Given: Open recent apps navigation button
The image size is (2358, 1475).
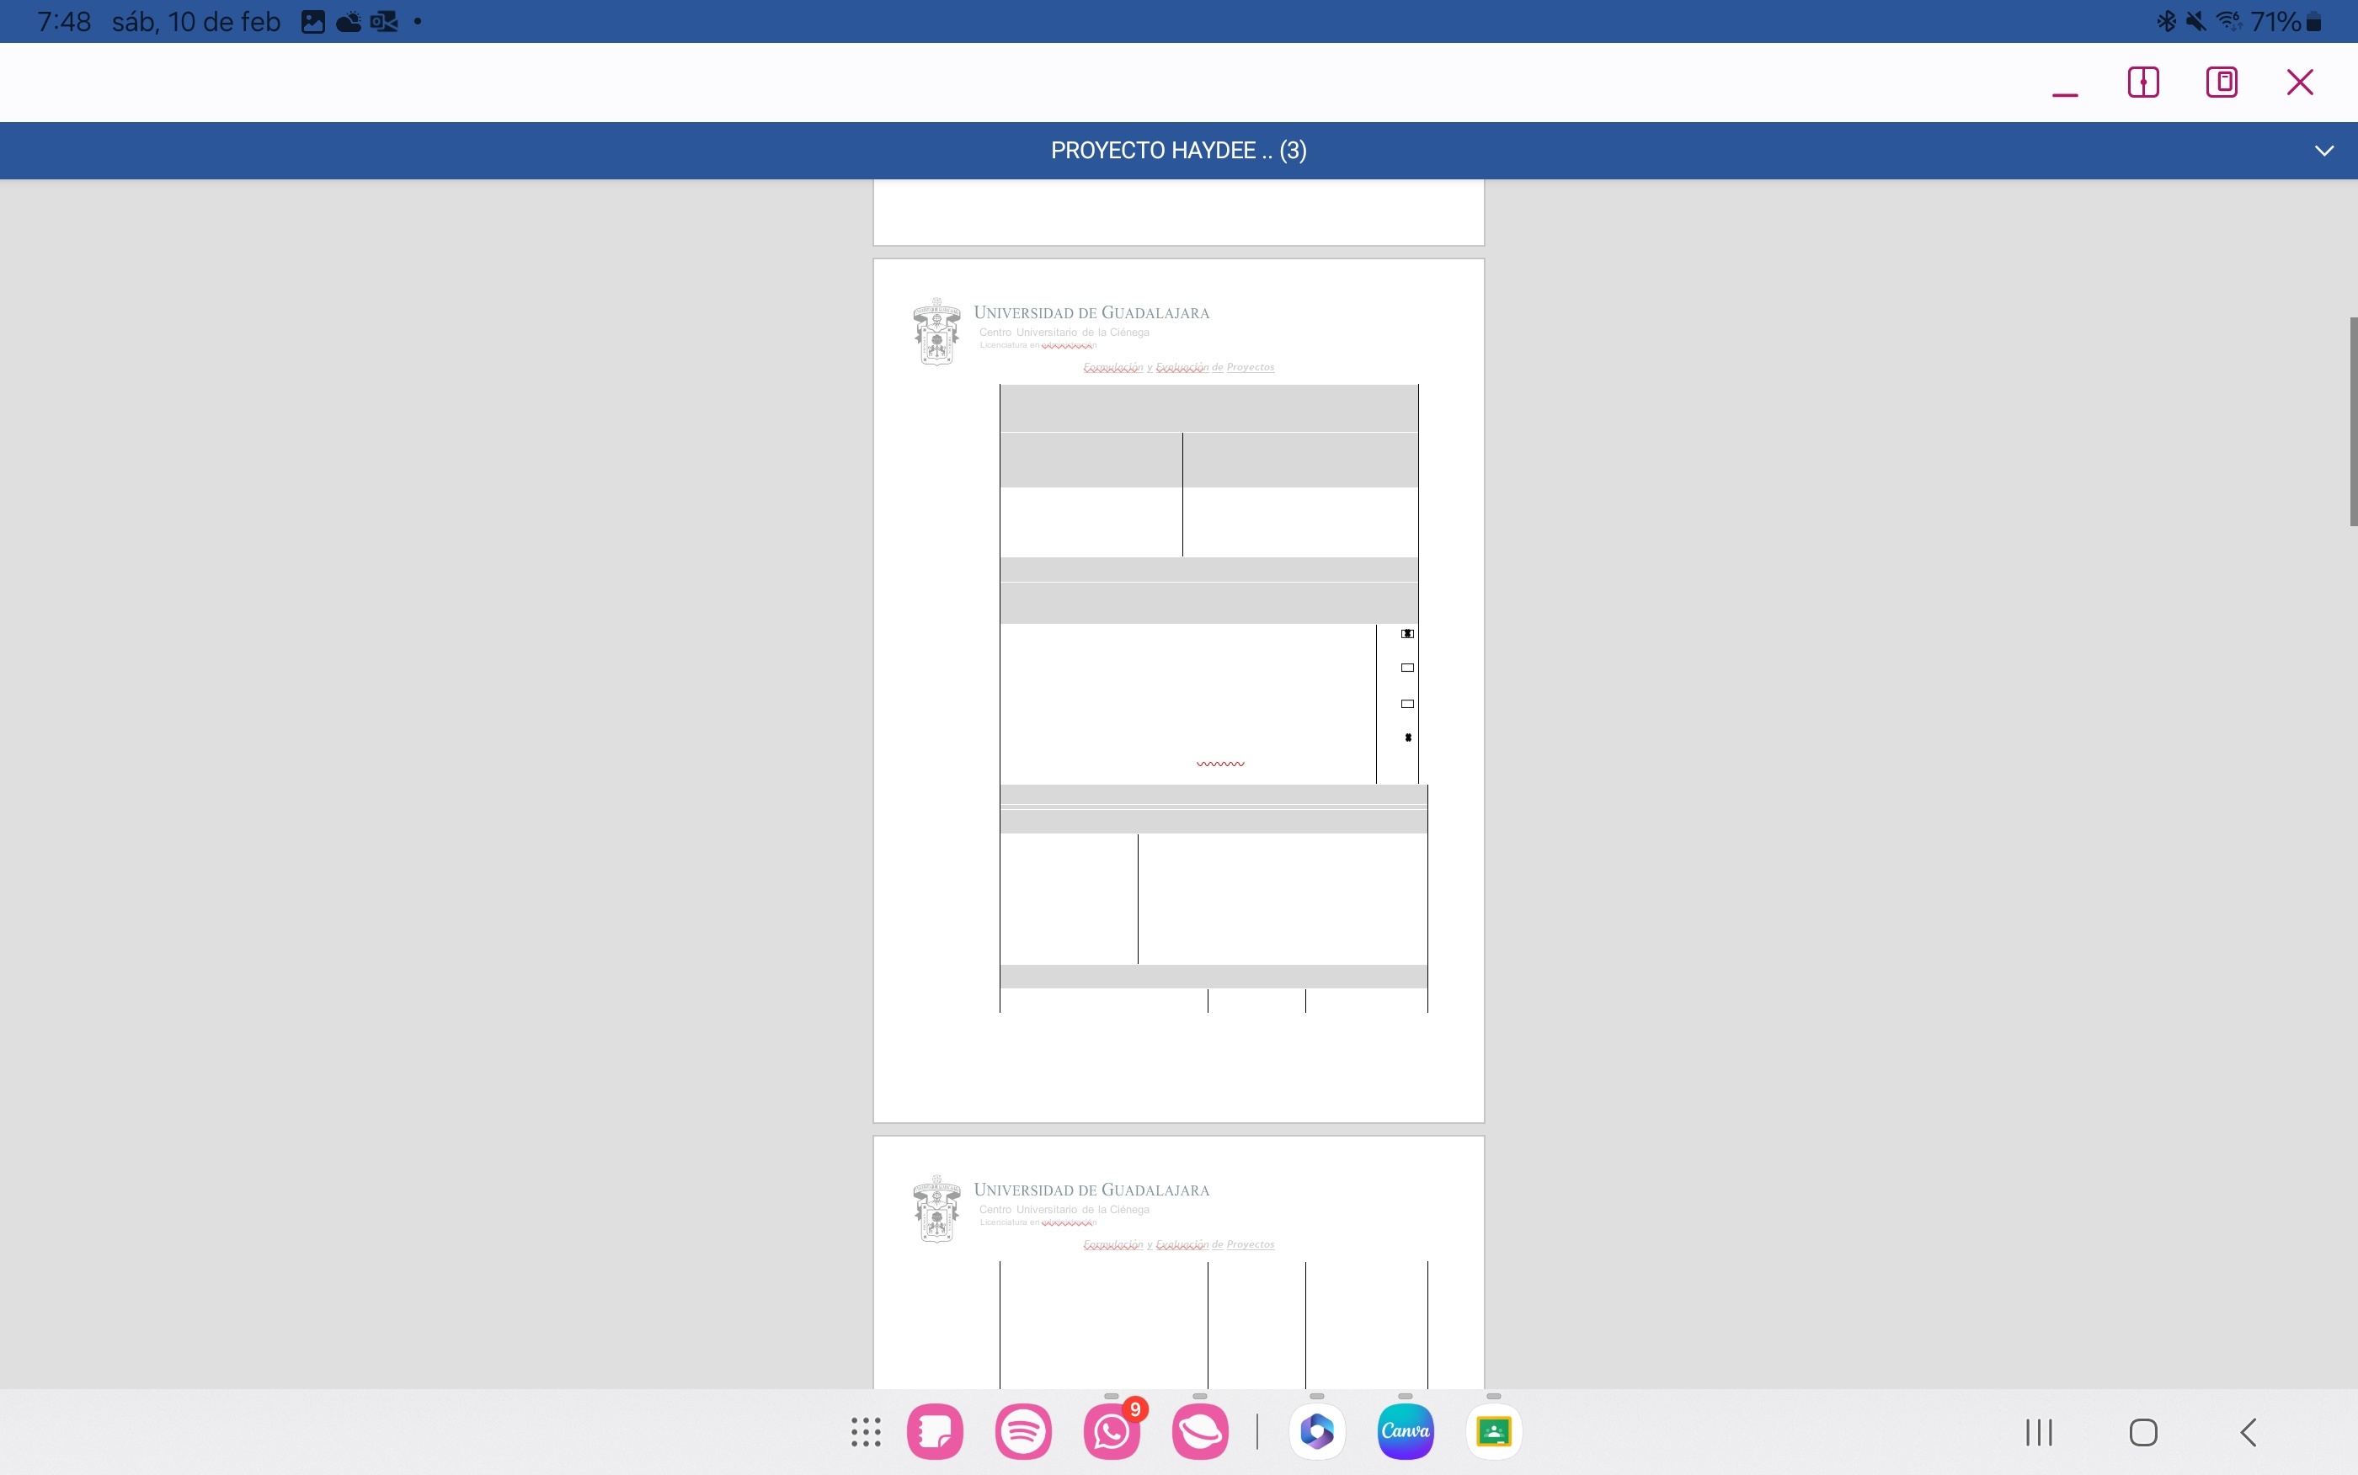Looking at the screenshot, I should (2038, 1432).
